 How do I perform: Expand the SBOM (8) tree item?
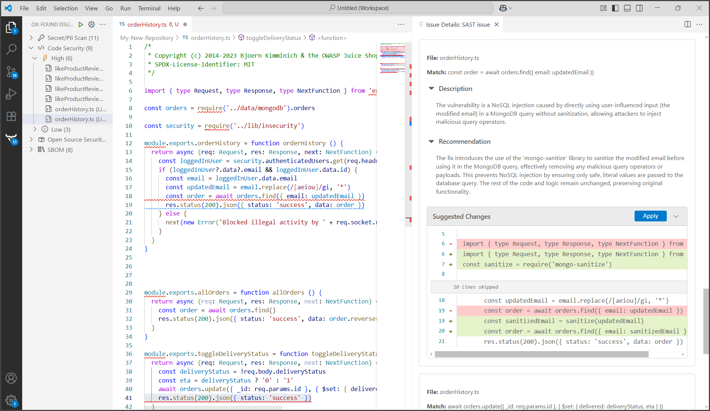tap(31, 150)
